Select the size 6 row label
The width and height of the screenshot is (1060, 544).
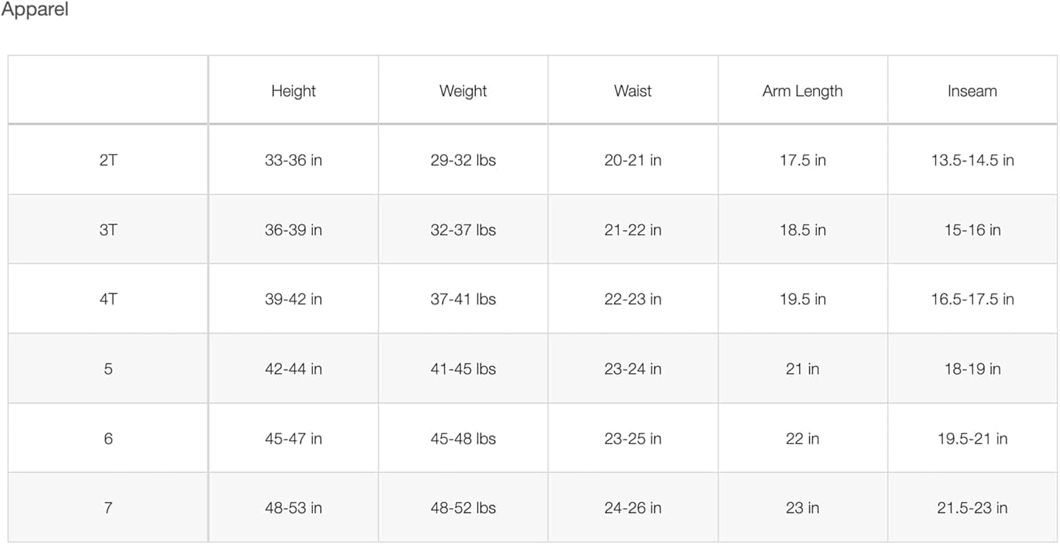point(108,439)
